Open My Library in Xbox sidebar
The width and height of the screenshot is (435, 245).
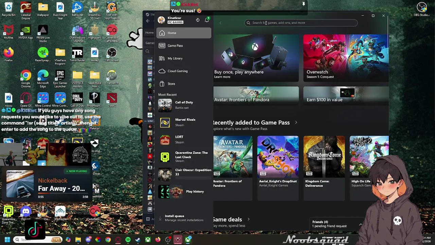(x=184, y=59)
